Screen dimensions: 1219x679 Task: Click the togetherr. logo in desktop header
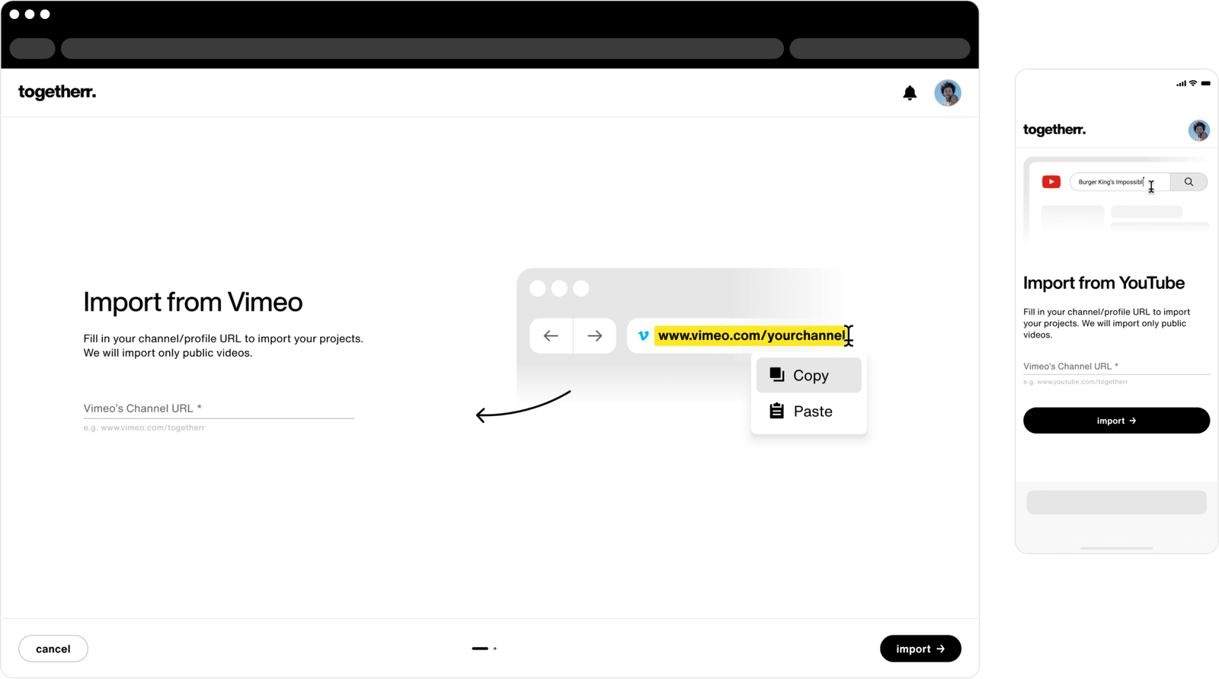click(x=57, y=92)
